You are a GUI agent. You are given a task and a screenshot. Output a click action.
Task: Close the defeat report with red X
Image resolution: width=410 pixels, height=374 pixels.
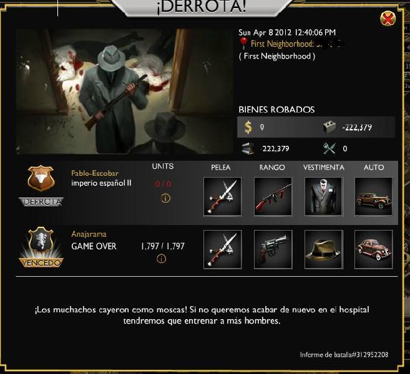(x=388, y=19)
